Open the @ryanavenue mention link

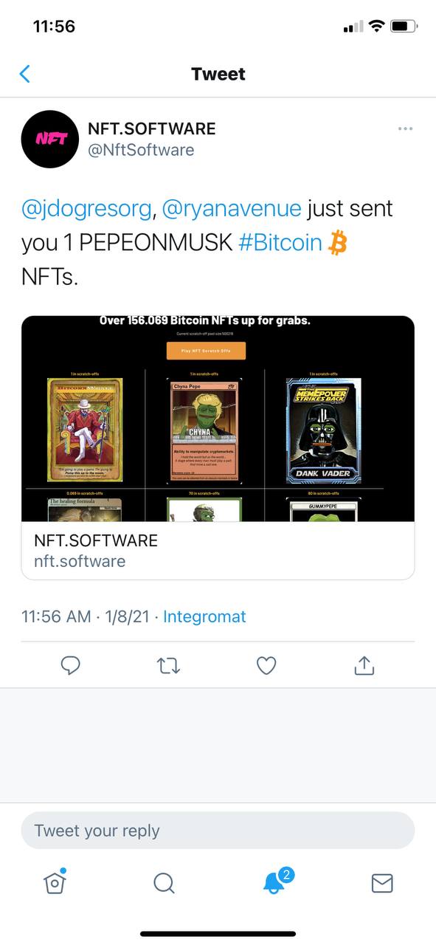tap(231, 209)
